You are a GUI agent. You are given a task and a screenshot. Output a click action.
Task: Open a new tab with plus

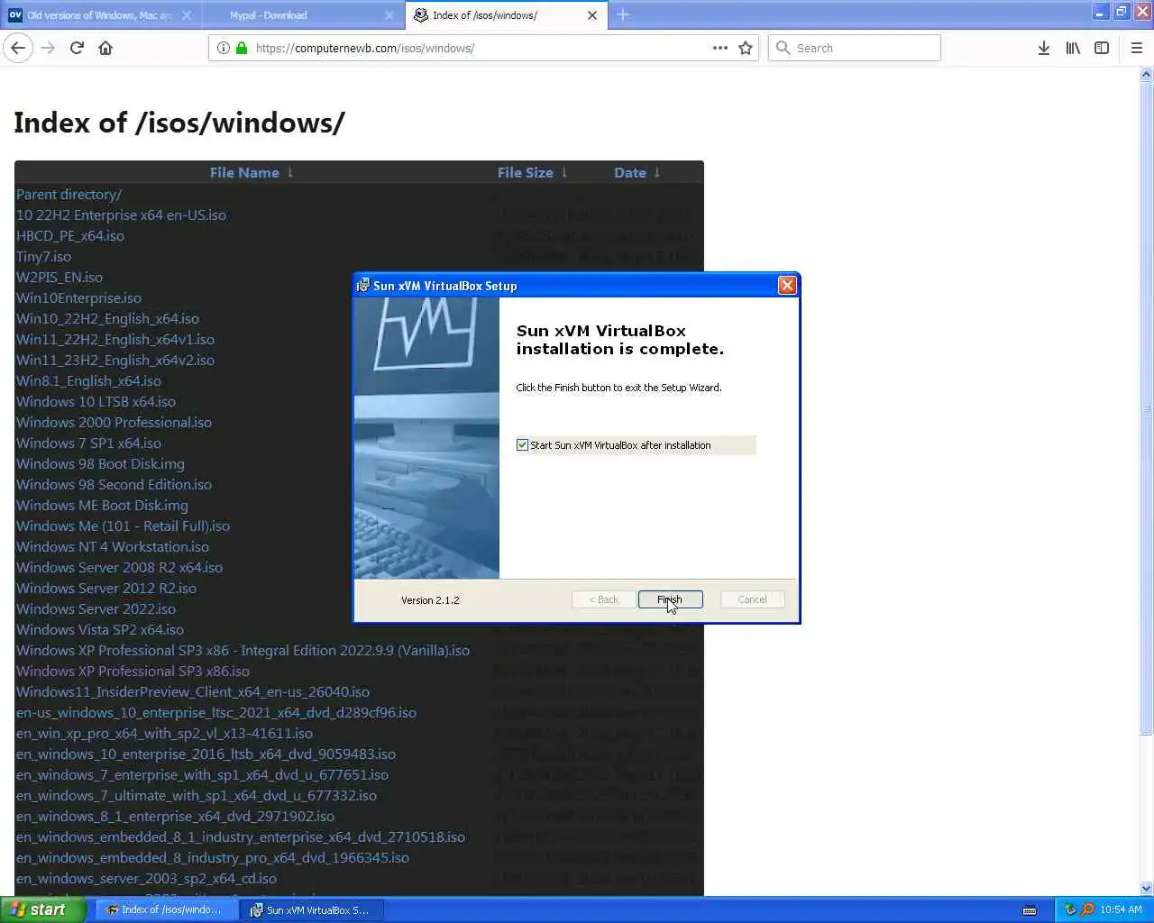[x=623, y=14]
